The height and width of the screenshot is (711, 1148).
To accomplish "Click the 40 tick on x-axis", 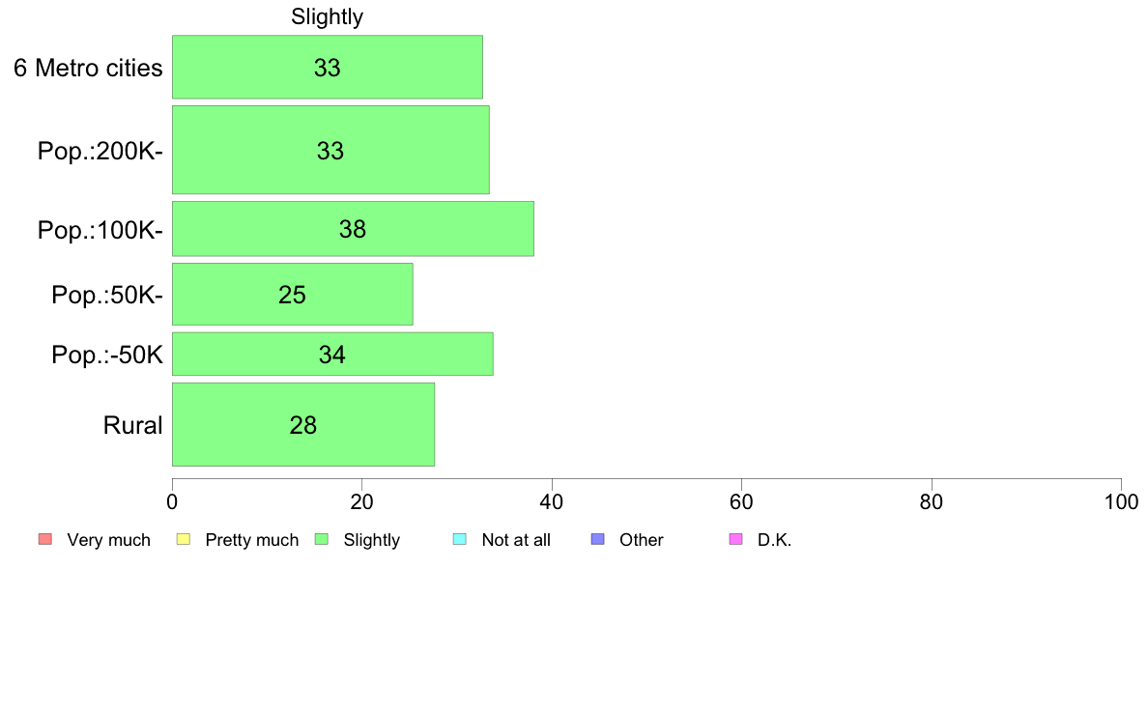I will [552, 501].
